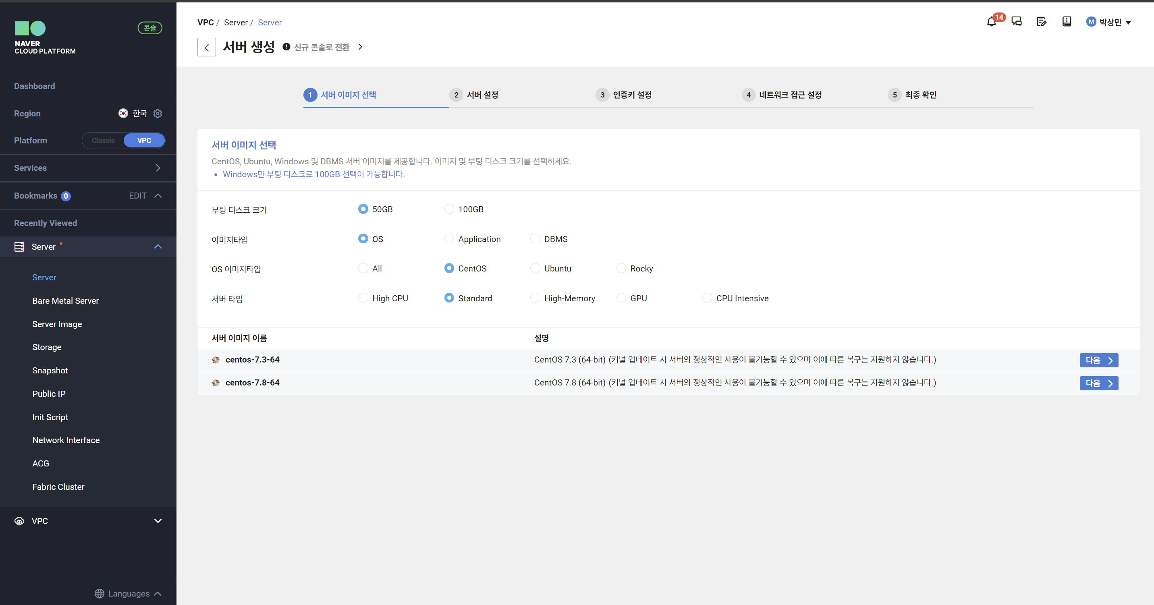1154x605 pixels.
Task: Select the 100GB boot disk option
Action: [449, 209]
